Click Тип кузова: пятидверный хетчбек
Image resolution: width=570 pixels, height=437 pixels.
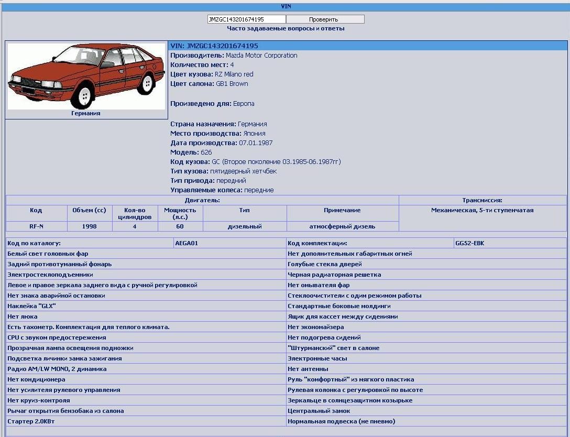(x=224, y=171)
